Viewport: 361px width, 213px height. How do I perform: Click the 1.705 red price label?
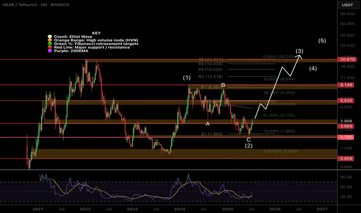coord(346,137)
